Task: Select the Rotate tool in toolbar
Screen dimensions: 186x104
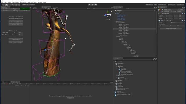Action: click(x=10, y=5)
